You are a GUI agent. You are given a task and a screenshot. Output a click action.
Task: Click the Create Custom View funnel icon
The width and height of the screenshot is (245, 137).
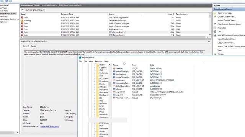pyautogui.click(x=215, y=17)
